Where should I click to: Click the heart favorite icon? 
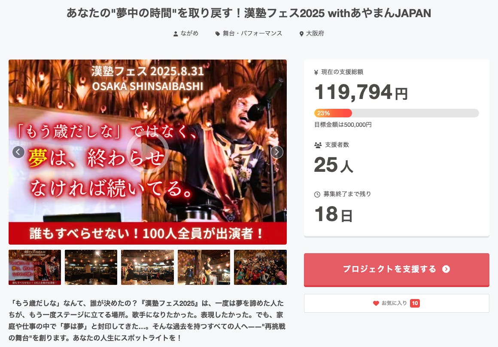click(x=376, y=303)
